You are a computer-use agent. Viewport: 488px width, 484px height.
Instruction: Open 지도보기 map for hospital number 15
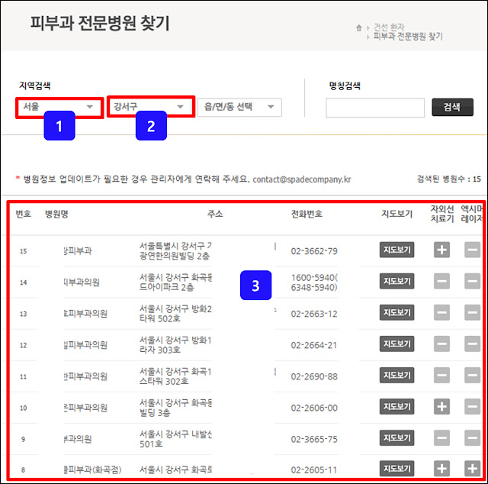396,250
